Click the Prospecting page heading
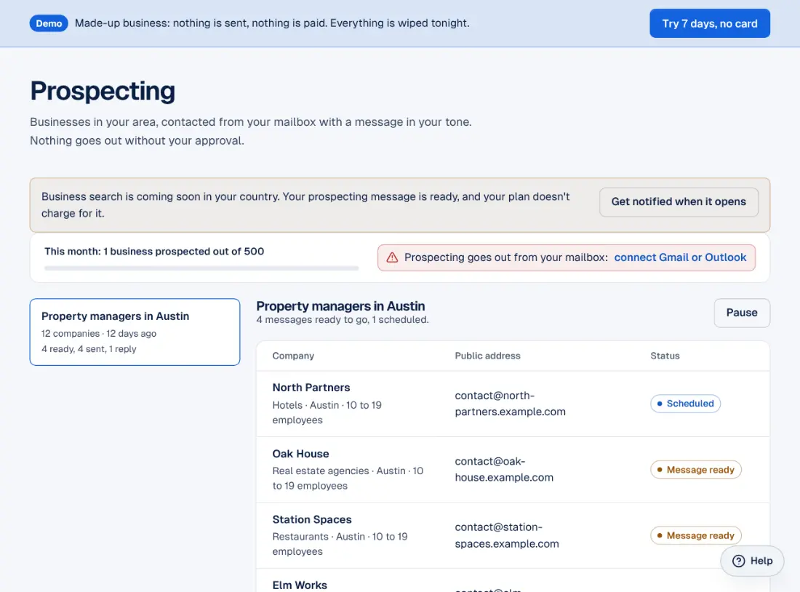This screenshot has height=592, width=800. (x=103, y=92)
